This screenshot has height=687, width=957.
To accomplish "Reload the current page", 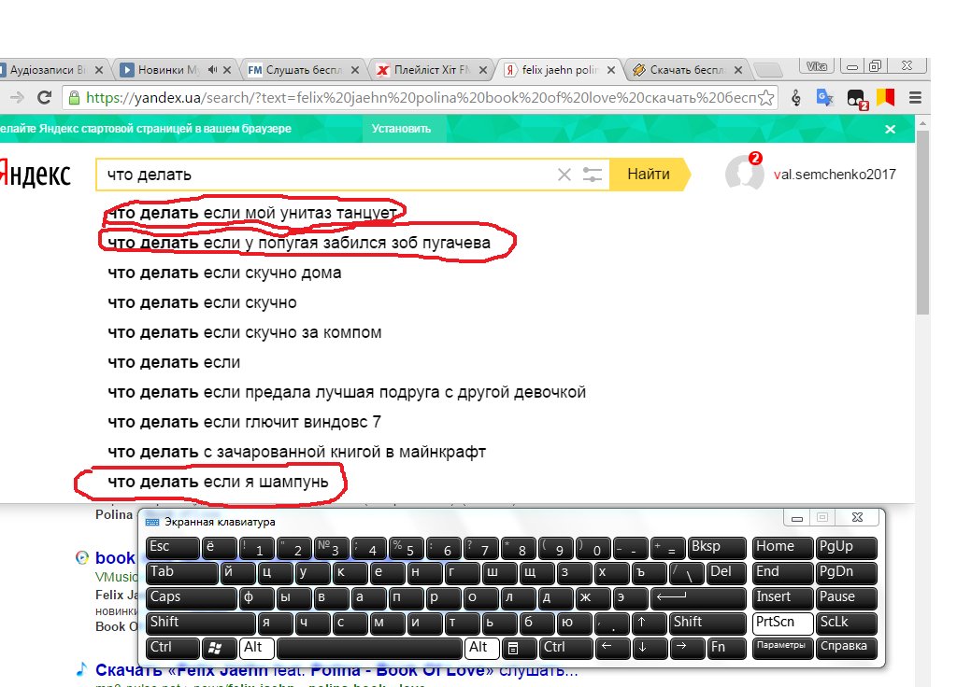I will pyautogui.click(x=44, y=97).
